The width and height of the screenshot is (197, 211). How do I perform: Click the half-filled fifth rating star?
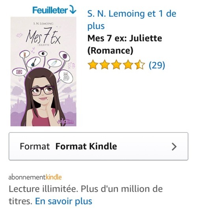(x=140, y=65)
